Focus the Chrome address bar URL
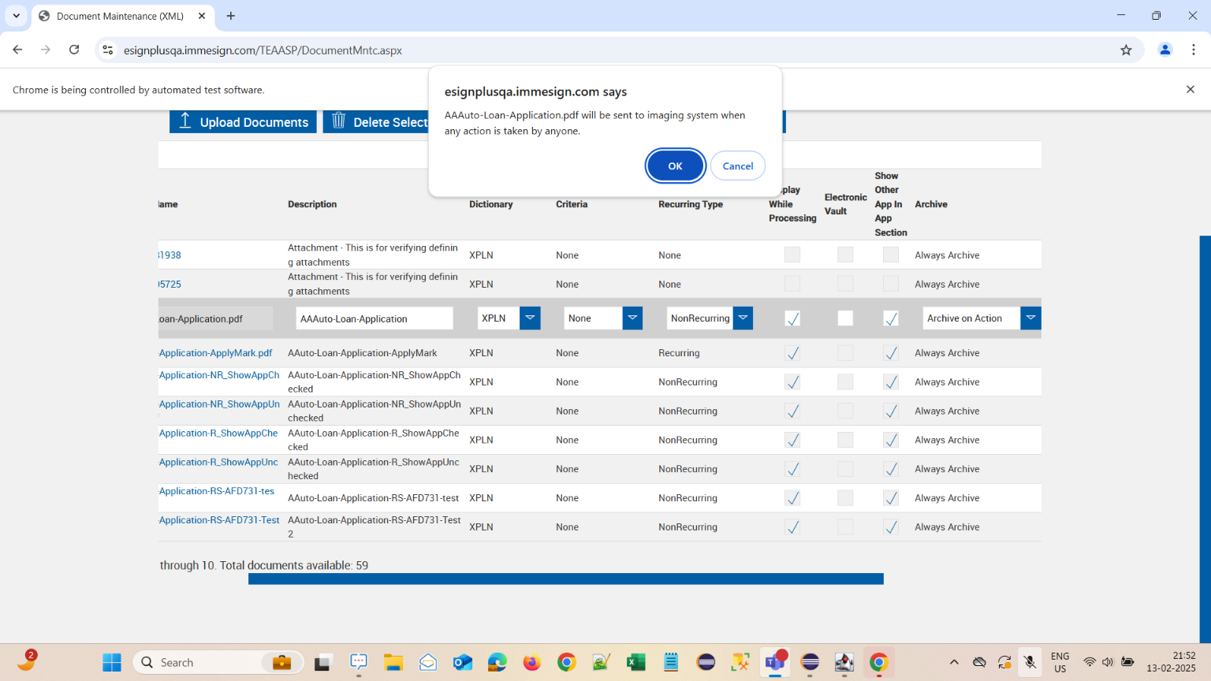1211x681 pixels. coord(263,50)
